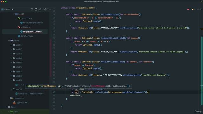Go to next highlighted error arrow
203x114 pixels.
[201, 9]
